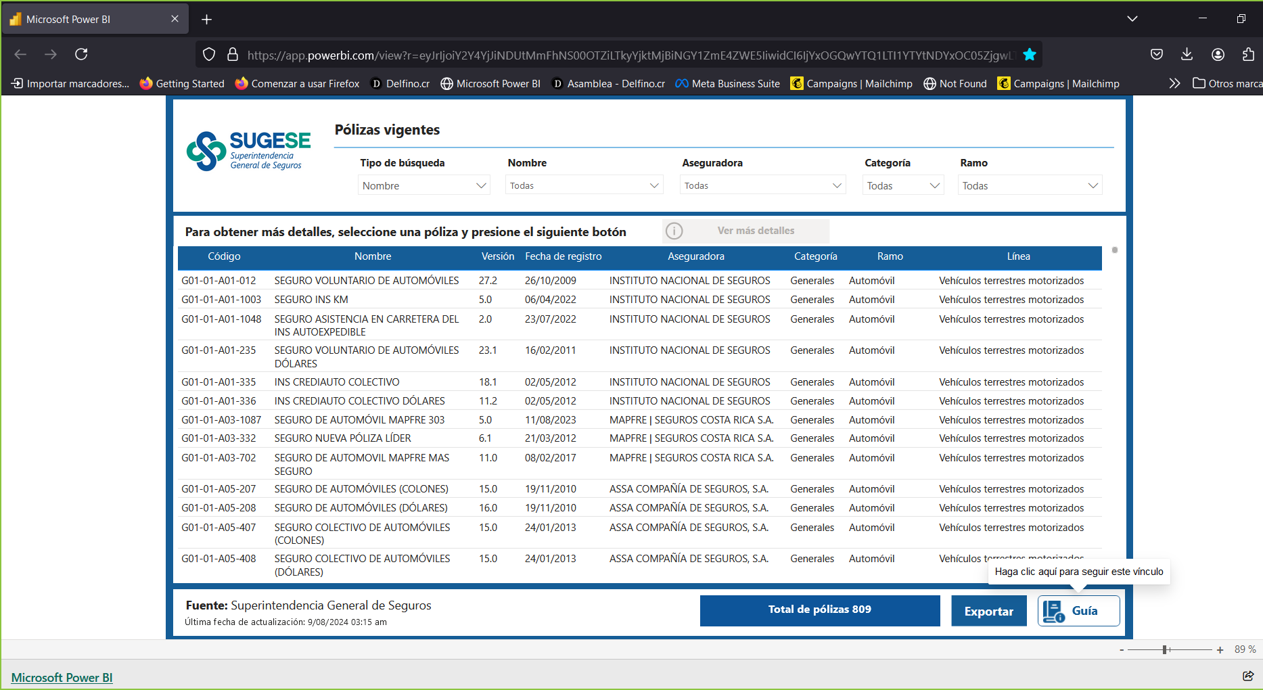This screenshot has width=1263, height=690.
Task: Open a new browser tab with plus
Action: (x=207, y=20)
